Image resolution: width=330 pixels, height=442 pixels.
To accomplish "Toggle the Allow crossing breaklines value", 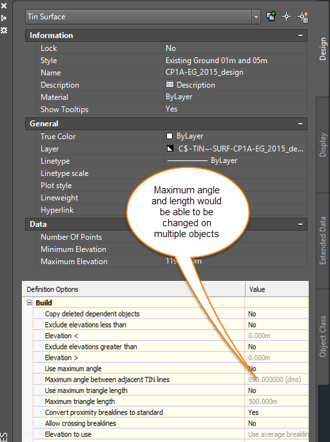I will [277, 423].
